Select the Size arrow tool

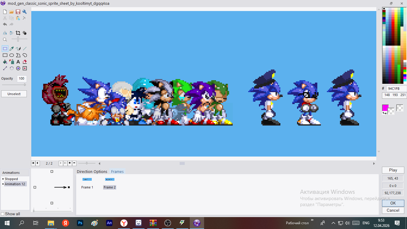(x=5, y=68)
